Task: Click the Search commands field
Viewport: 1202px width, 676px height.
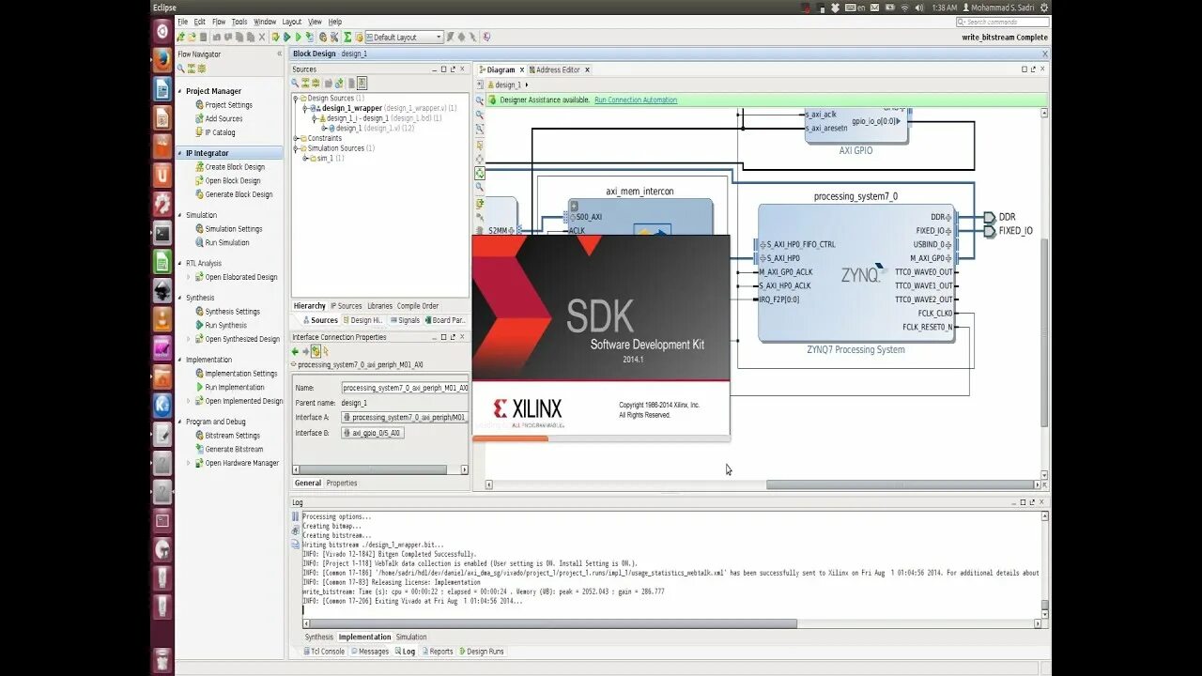Action: (x=1002, y=22)
